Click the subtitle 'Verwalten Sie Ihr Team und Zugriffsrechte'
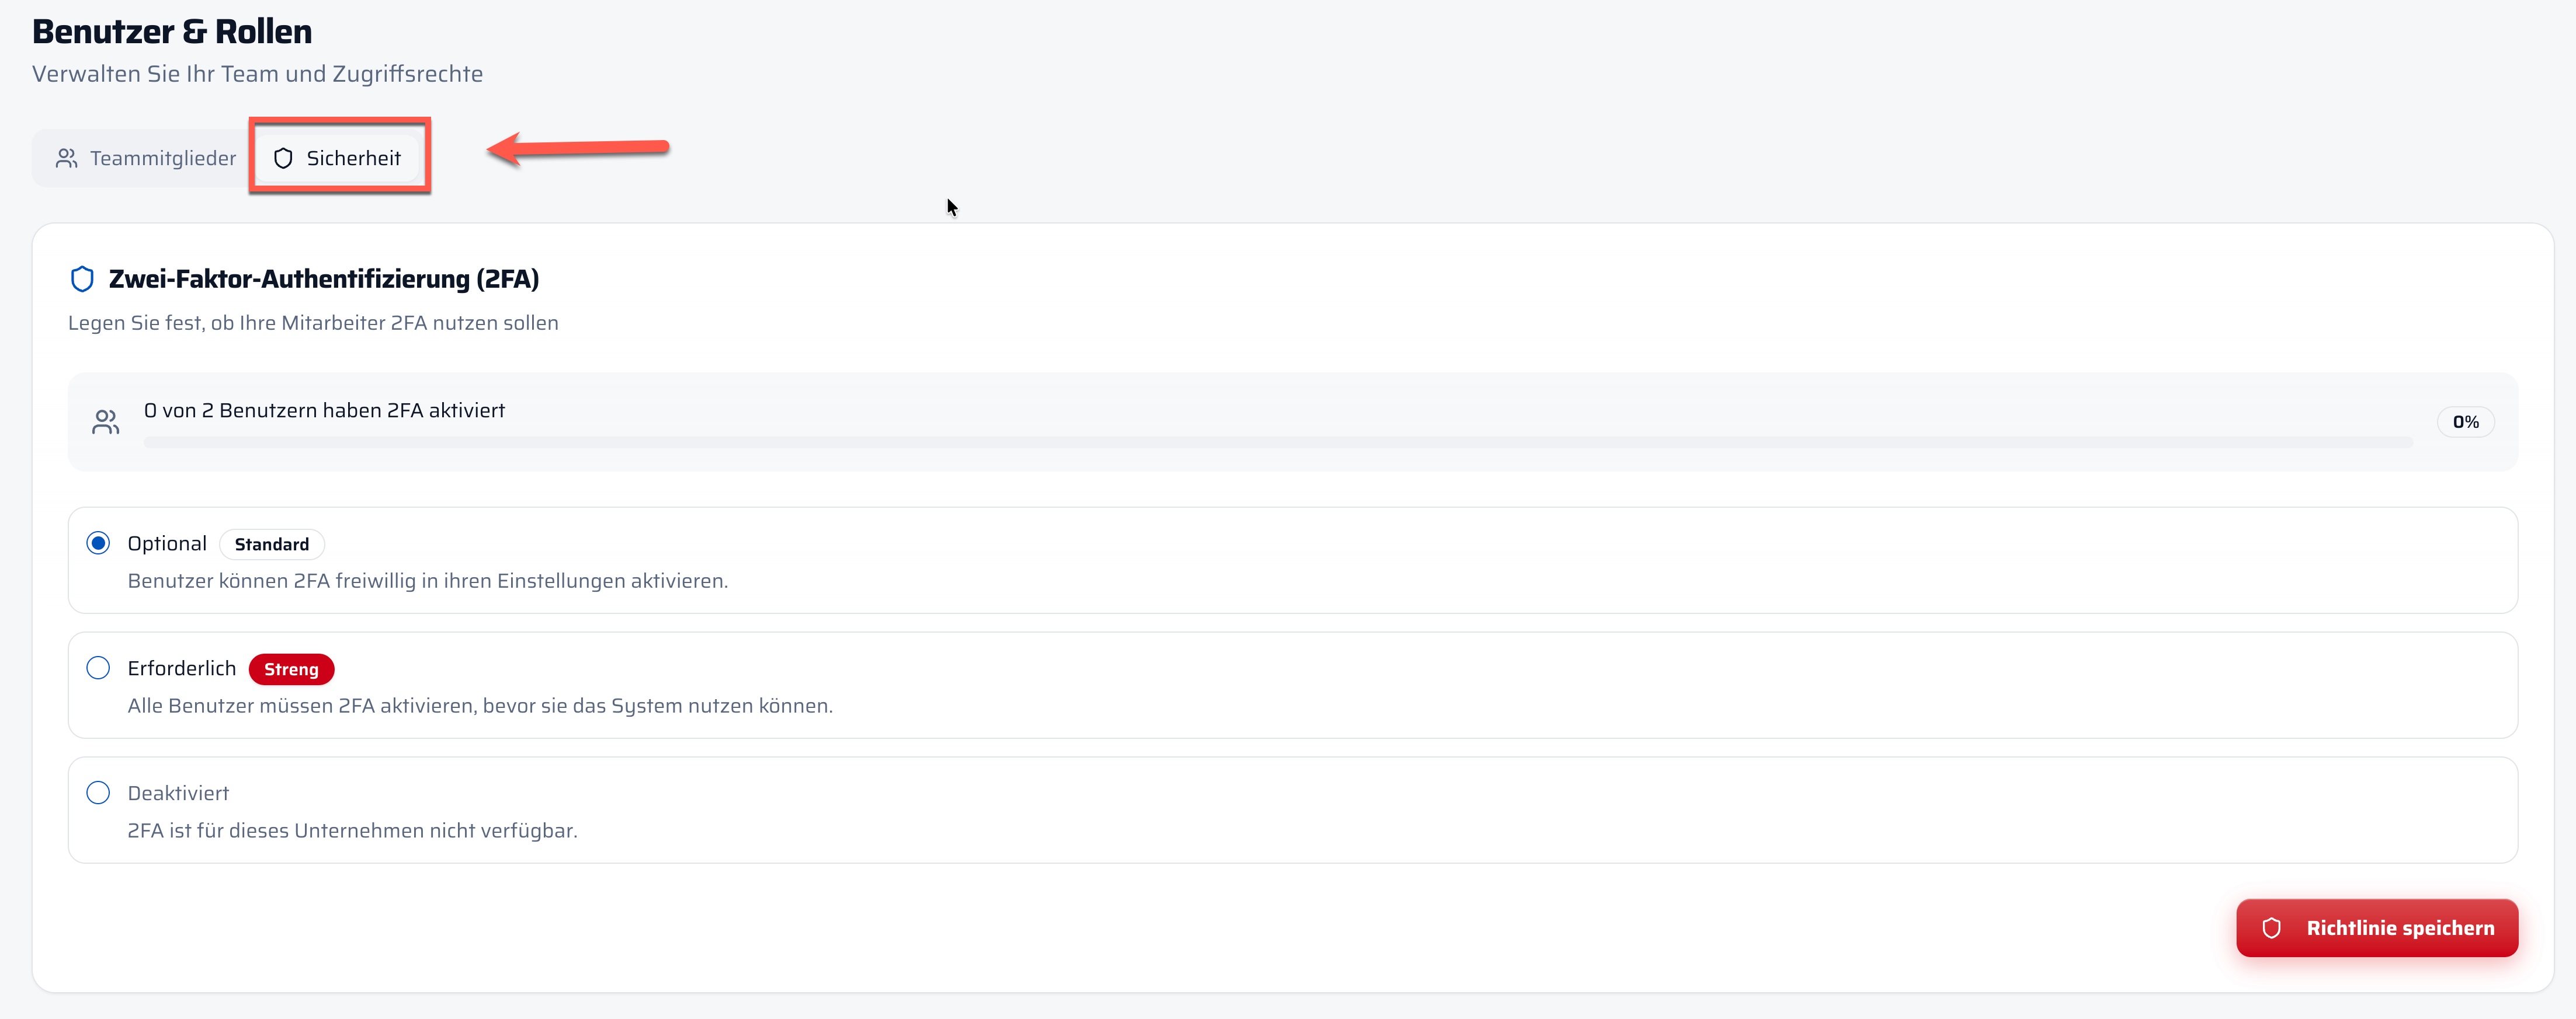The width and height of the screenshot is (2576, 1019). 258,74
